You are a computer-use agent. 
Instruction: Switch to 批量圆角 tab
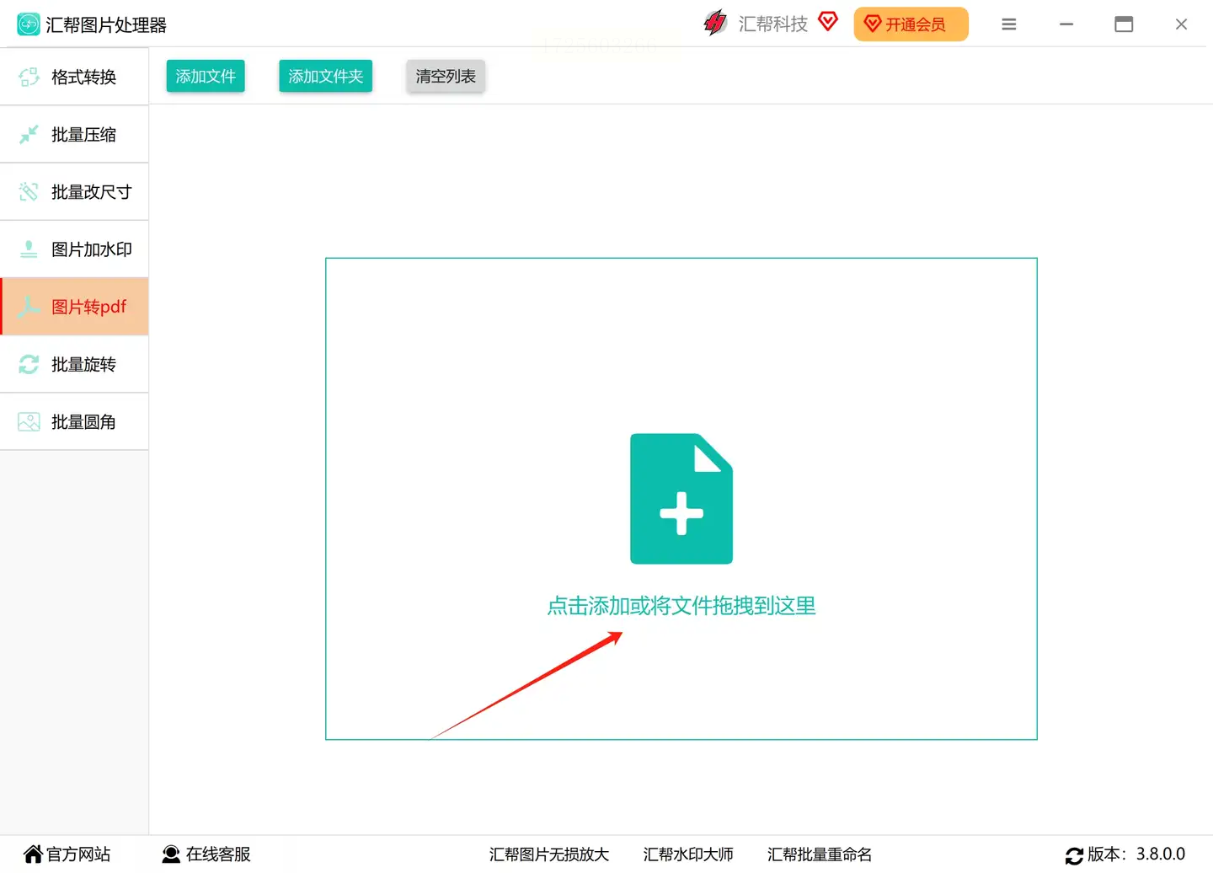(x=75, y=422)
